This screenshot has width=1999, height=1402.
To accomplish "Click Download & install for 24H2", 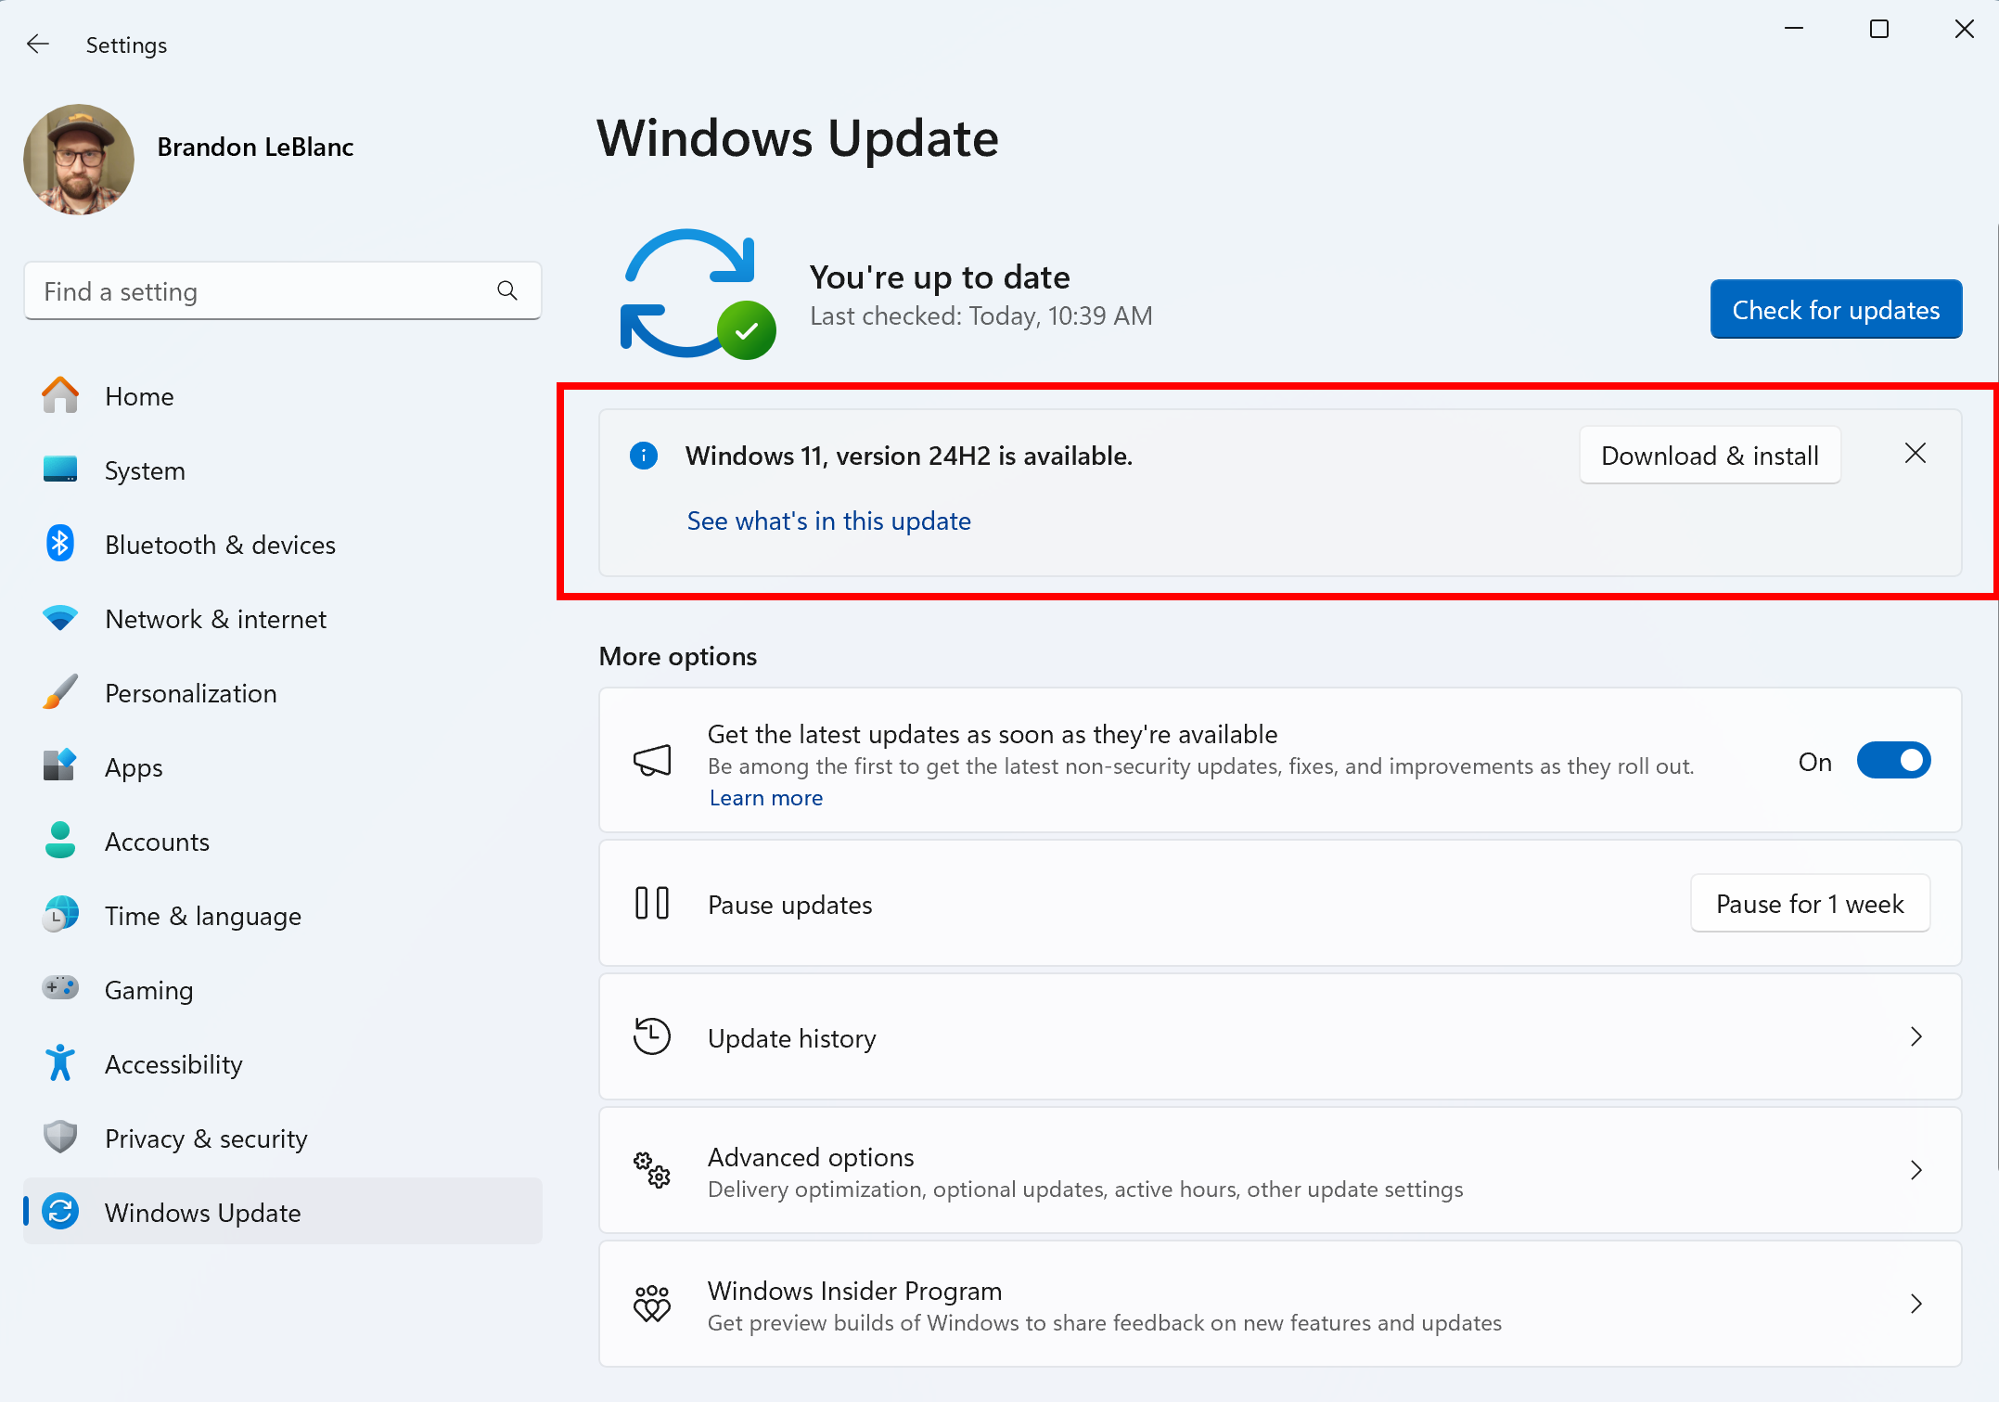I will point(1710,456).
